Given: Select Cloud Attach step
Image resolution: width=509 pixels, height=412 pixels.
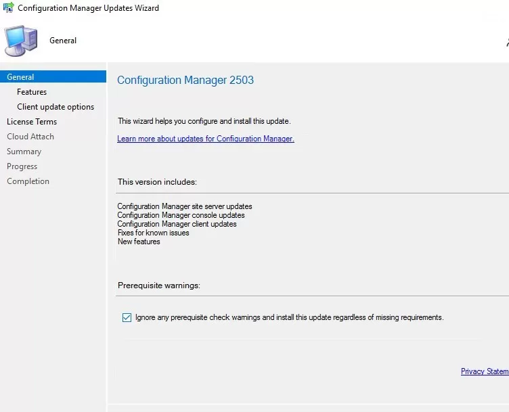Looking at the screenshot, I should (x=30, y=137).
